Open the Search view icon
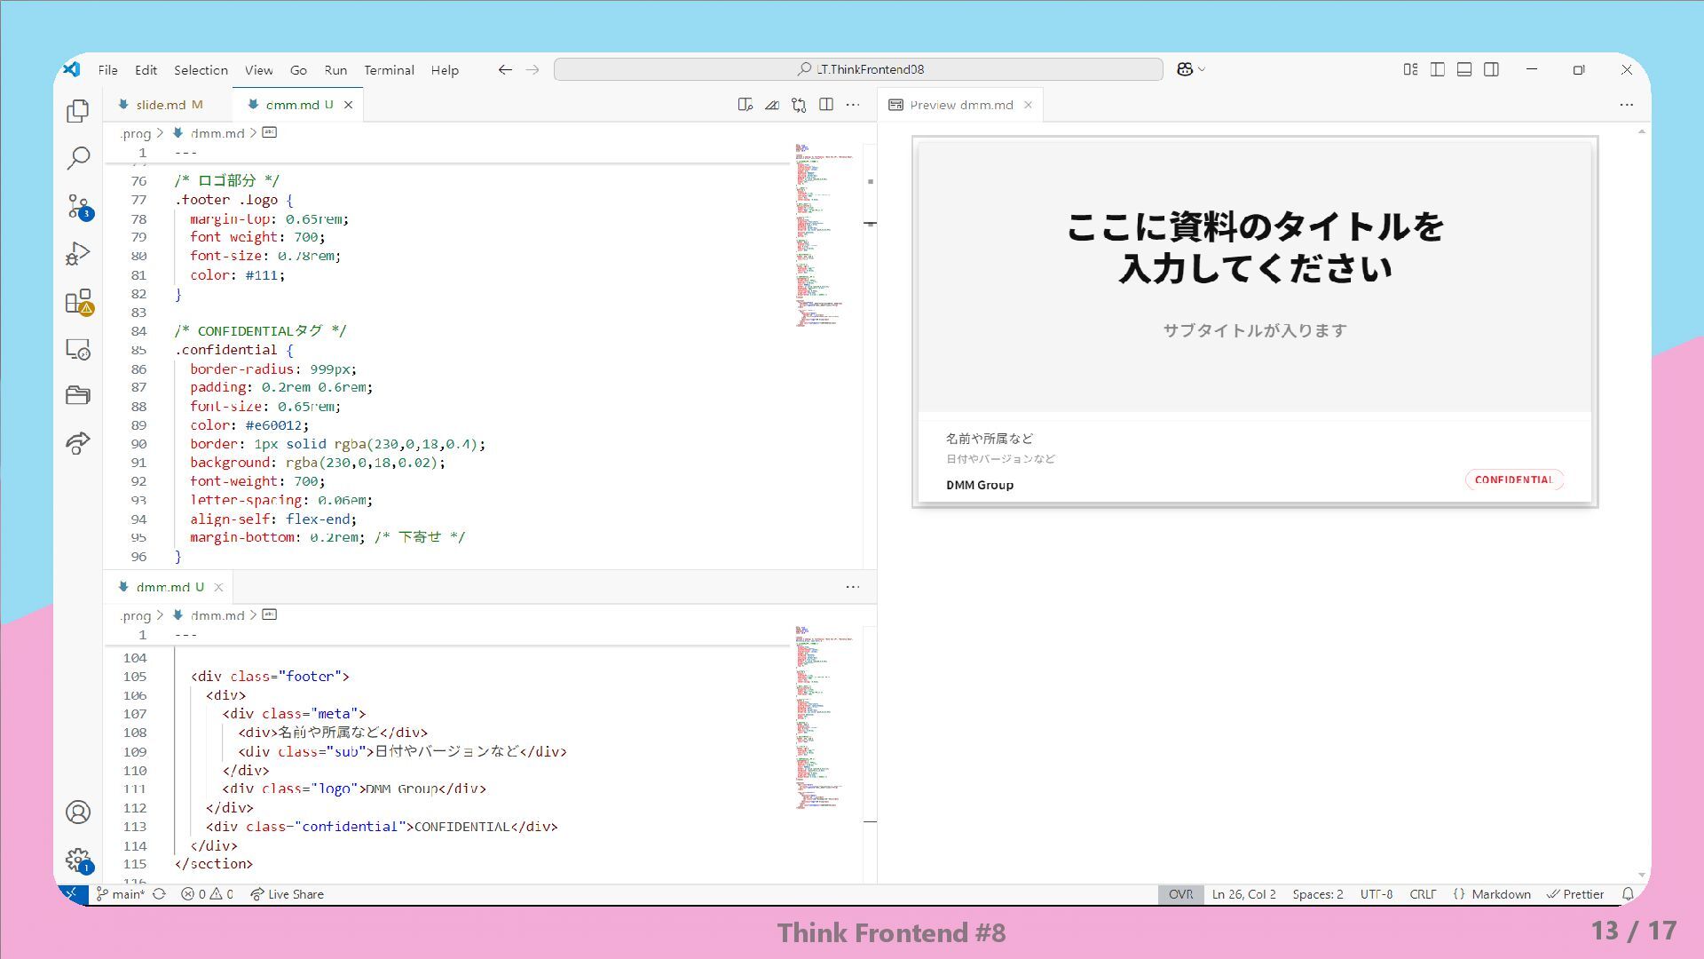This screenshot has width=1704, height=959. (x=78, y=159)
